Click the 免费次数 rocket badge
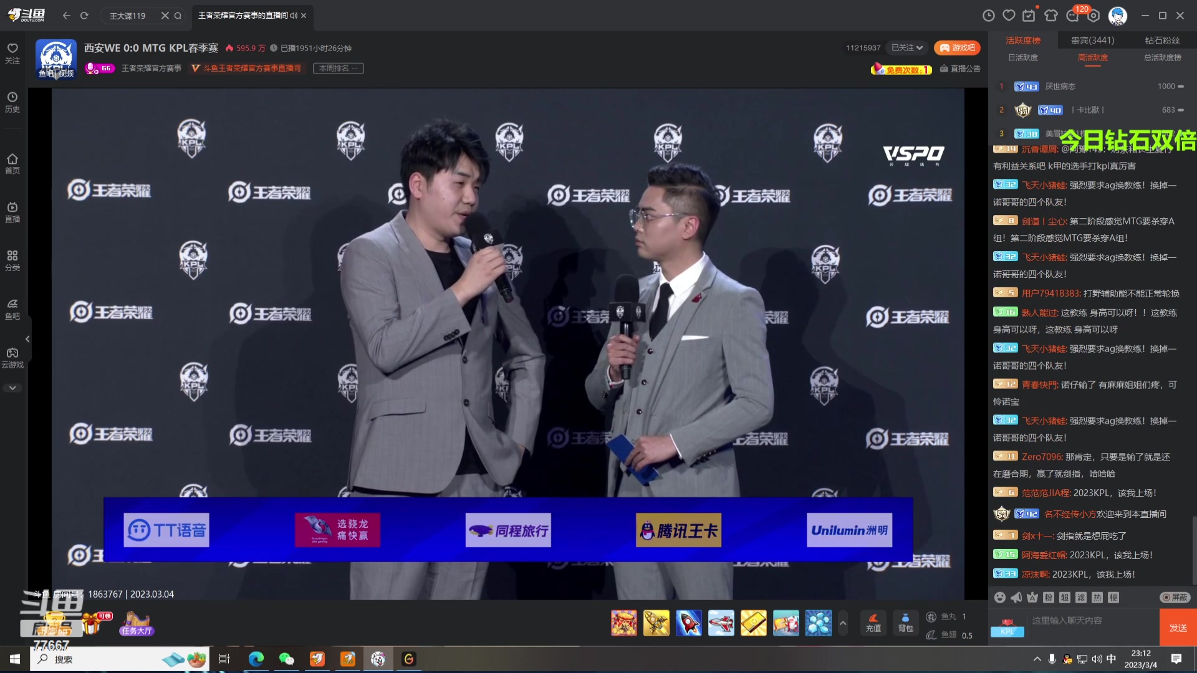 point(901,69)
